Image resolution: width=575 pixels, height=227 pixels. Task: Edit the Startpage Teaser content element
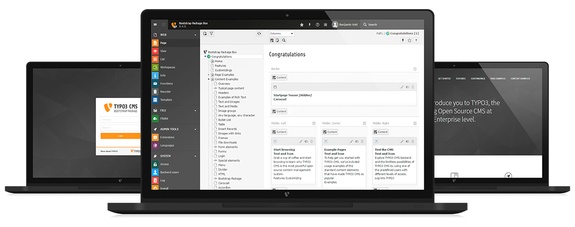coord(402,87)
